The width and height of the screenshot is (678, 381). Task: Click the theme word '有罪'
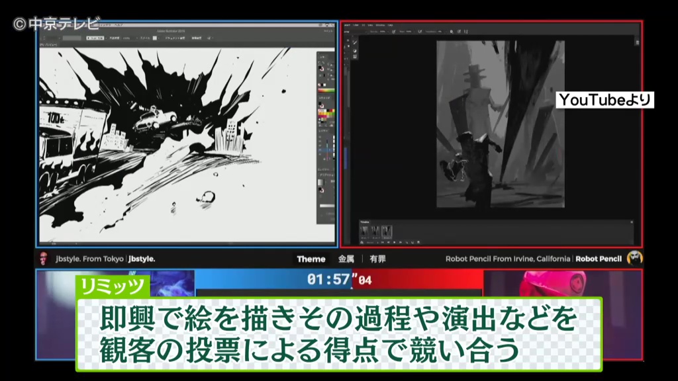click(x=377, y=259)
